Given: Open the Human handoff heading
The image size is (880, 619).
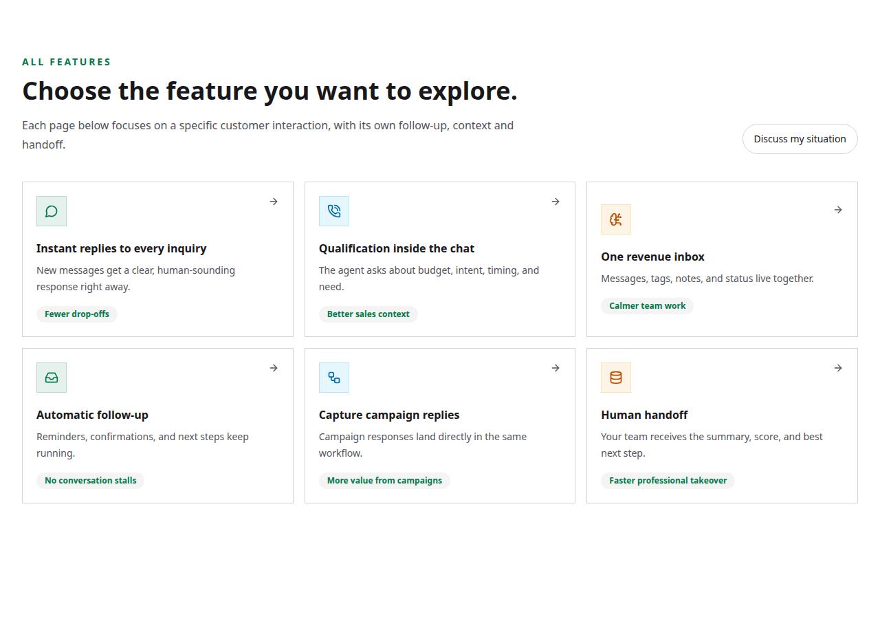Looking at the screenshot, I should (644, 415).
